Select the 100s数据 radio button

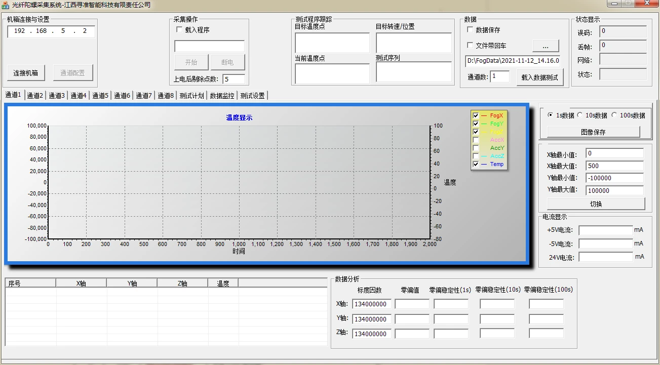pos(614,115)
